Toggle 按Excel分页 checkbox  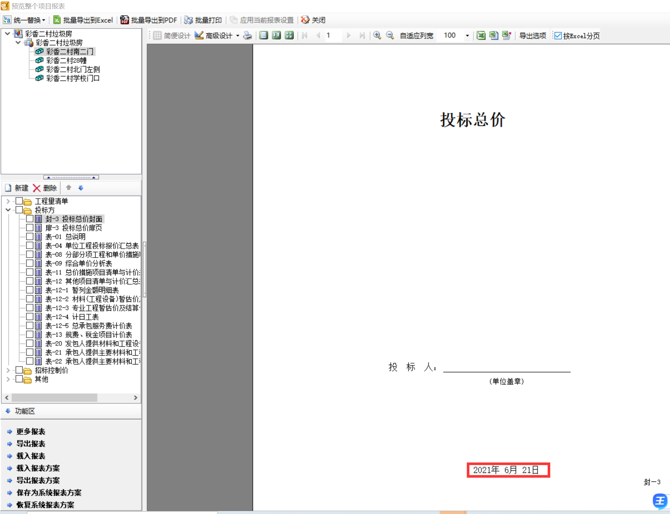click(x=558, y=36)
